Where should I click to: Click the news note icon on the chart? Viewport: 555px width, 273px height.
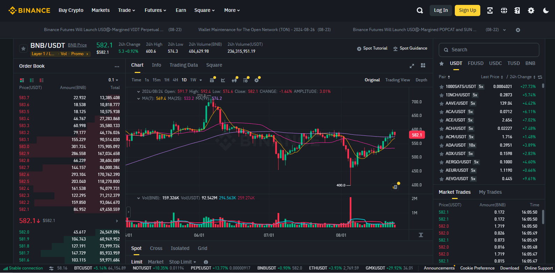395,187
